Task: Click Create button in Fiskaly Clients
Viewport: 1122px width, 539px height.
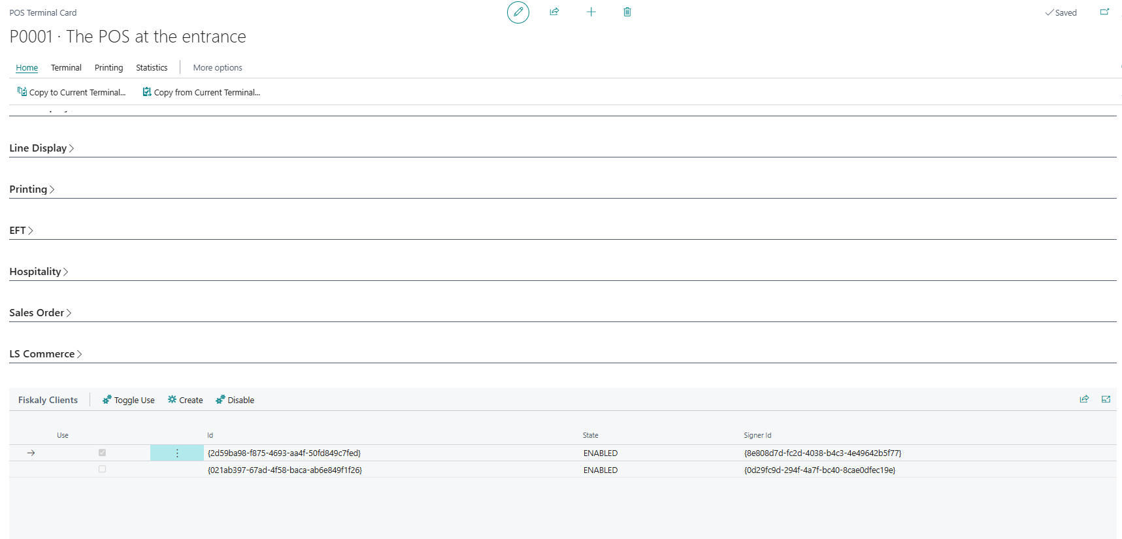Action: click(x=186, y=400)
